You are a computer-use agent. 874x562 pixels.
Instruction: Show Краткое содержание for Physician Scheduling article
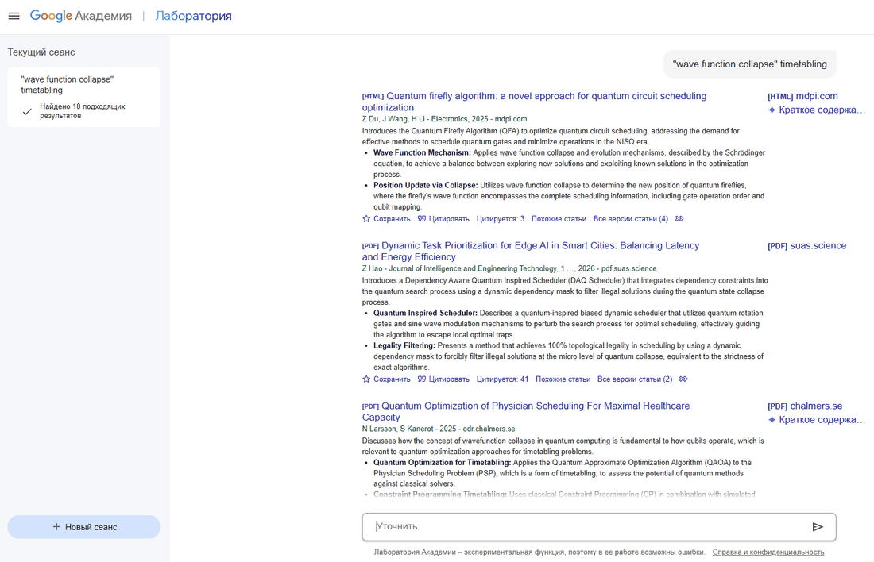point(822,419)
